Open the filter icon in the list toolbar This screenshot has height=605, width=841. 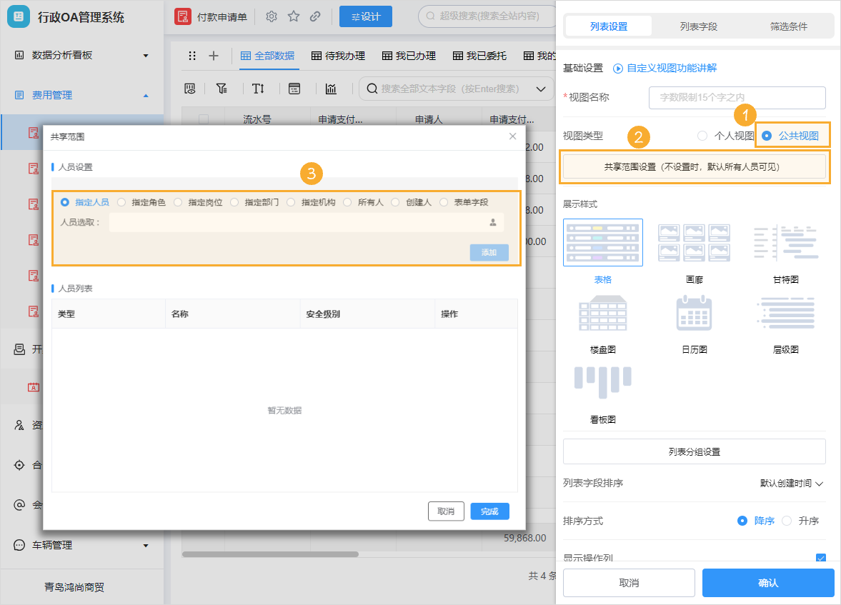click(x=222, y=89)
